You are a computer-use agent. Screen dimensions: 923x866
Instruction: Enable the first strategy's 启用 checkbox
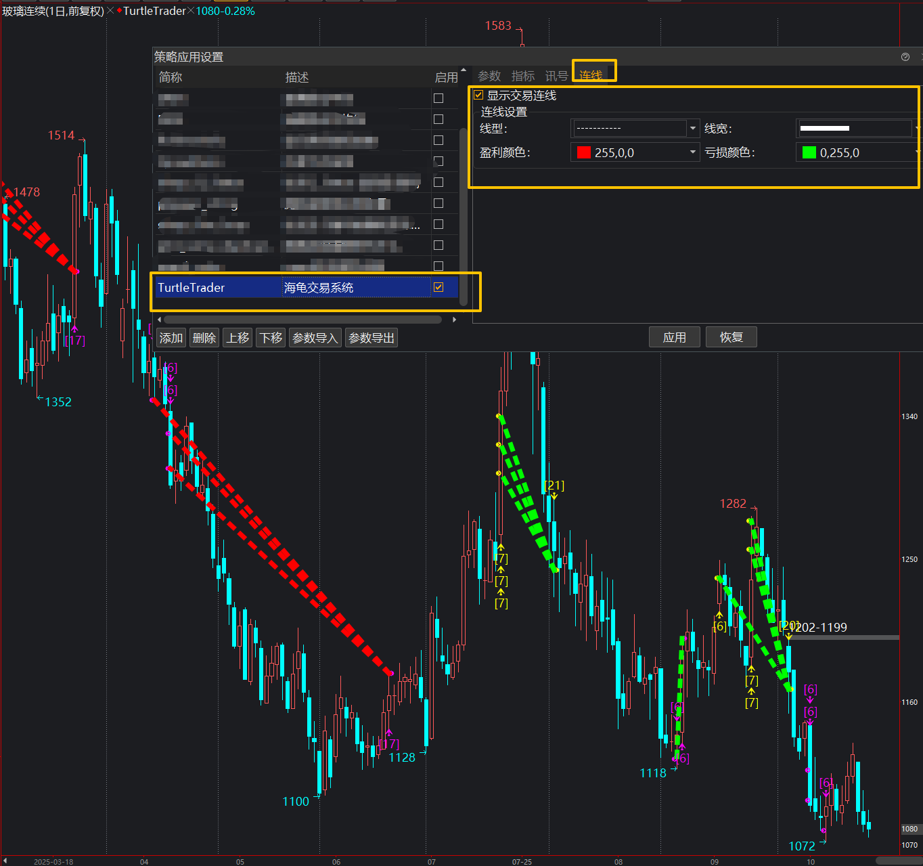[438, 98]
